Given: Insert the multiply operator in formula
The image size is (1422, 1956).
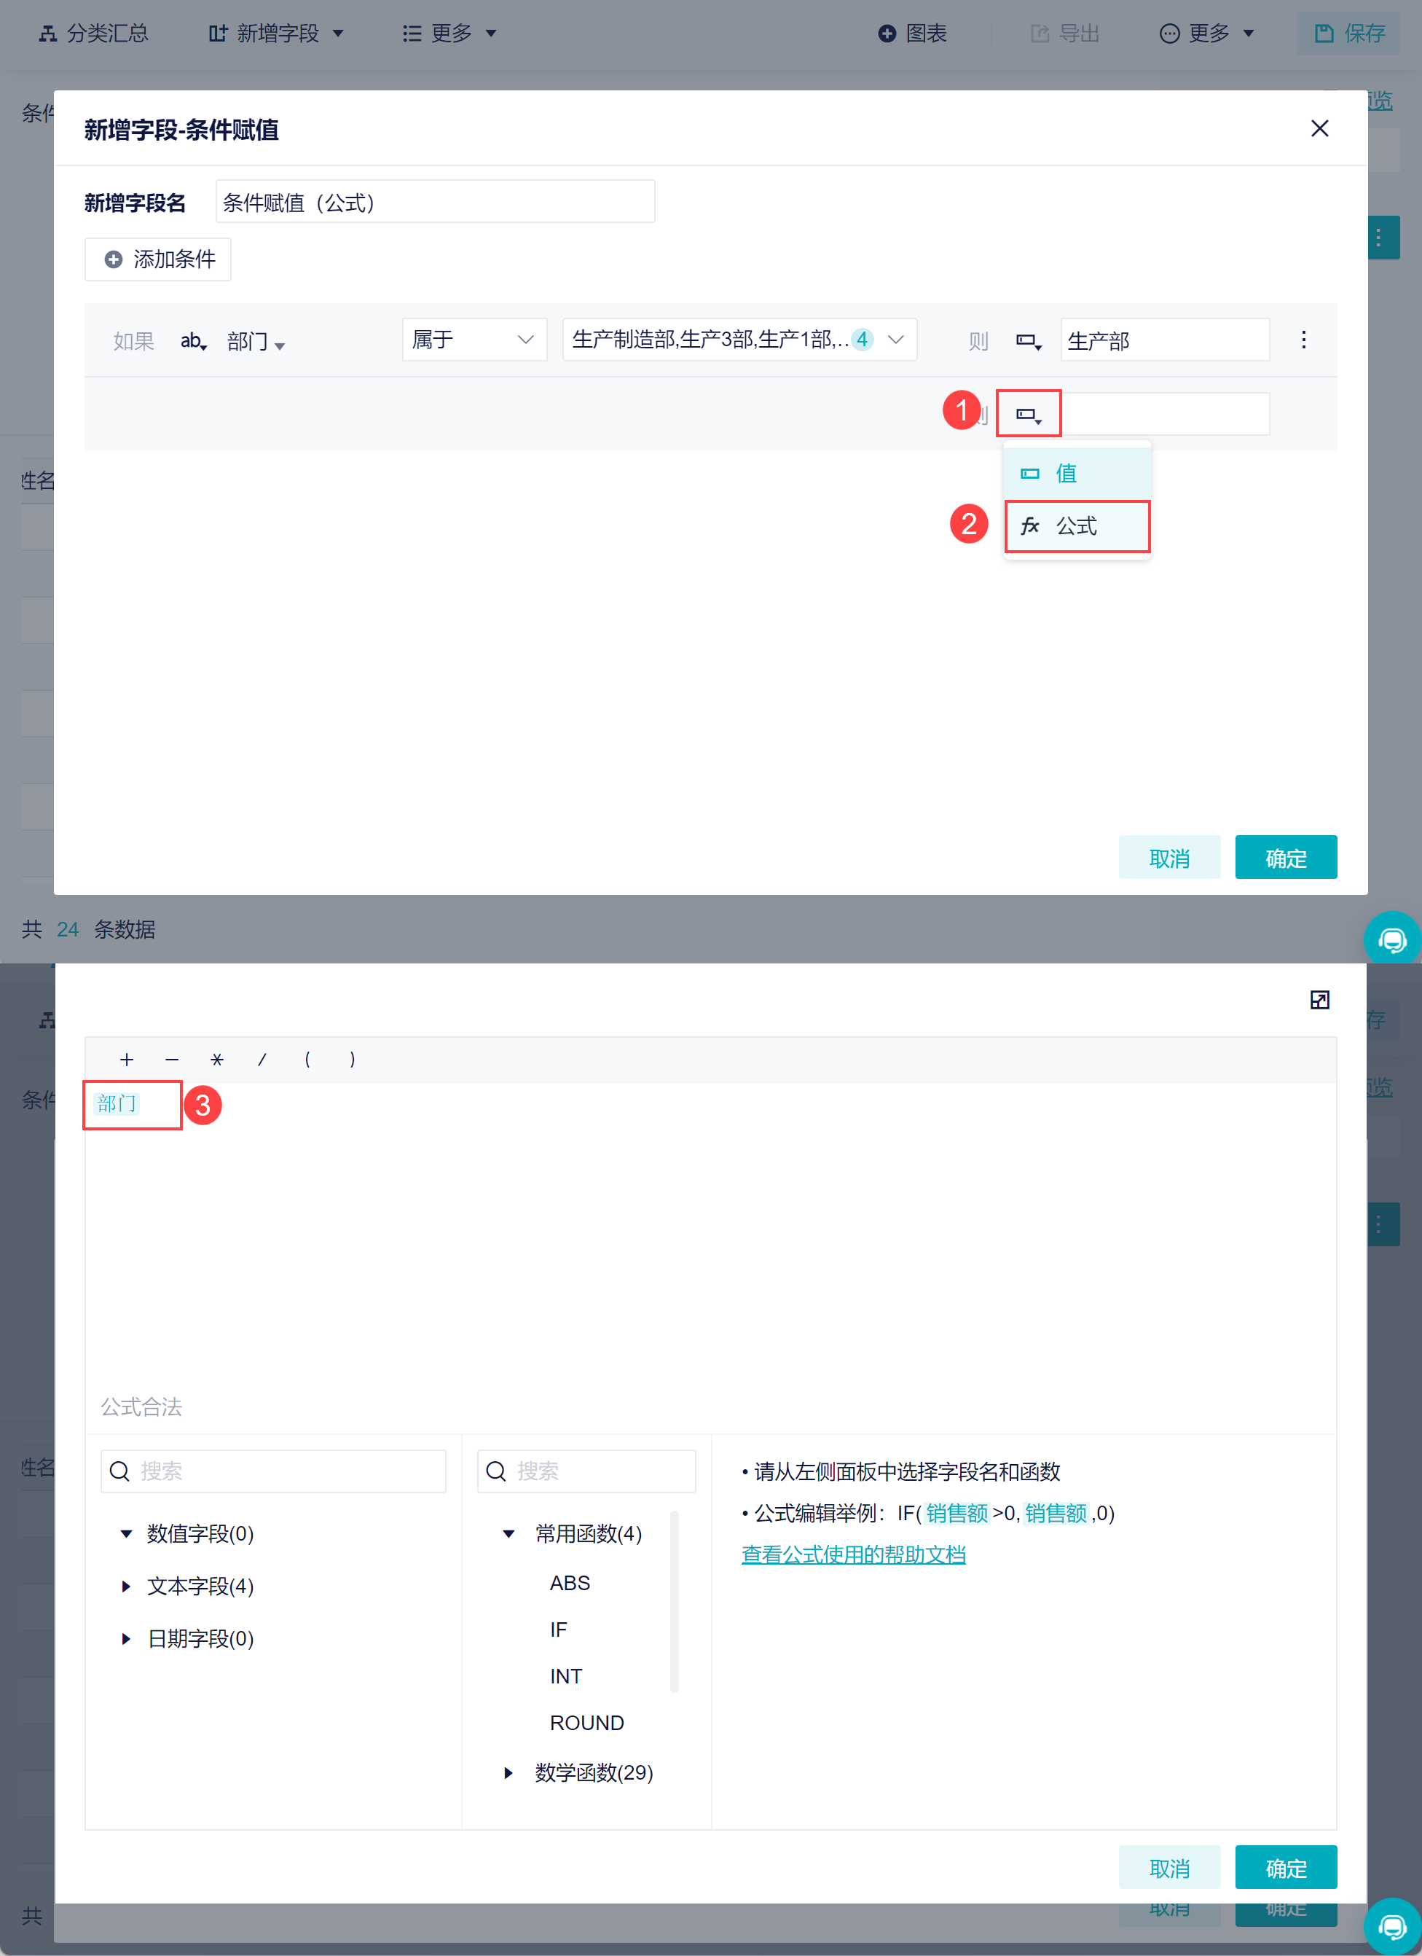Looking at the screenshot, I should [x=216, y=1060].
